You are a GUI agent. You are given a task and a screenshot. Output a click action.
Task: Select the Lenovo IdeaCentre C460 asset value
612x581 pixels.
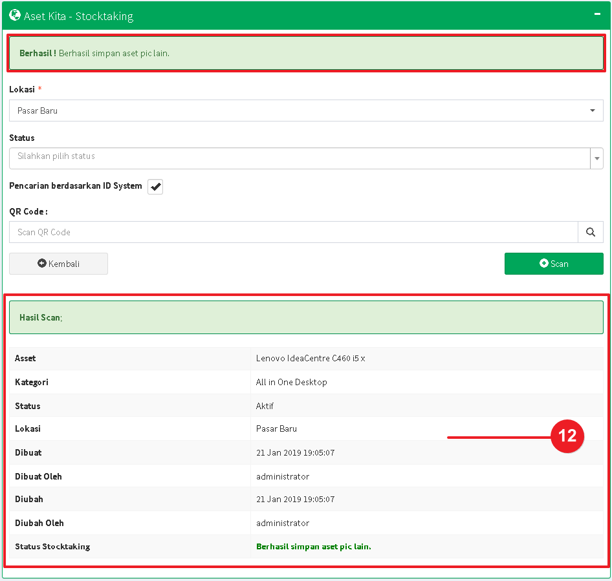click(x=311, y=358)
